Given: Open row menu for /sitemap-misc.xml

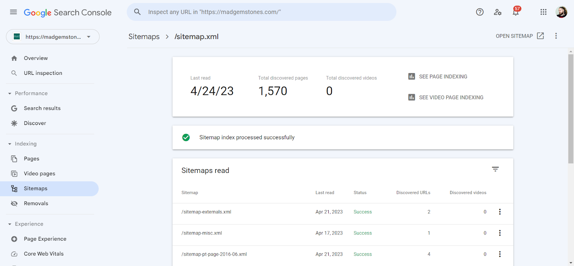Looking at the screenshot, I should (500, 233).
